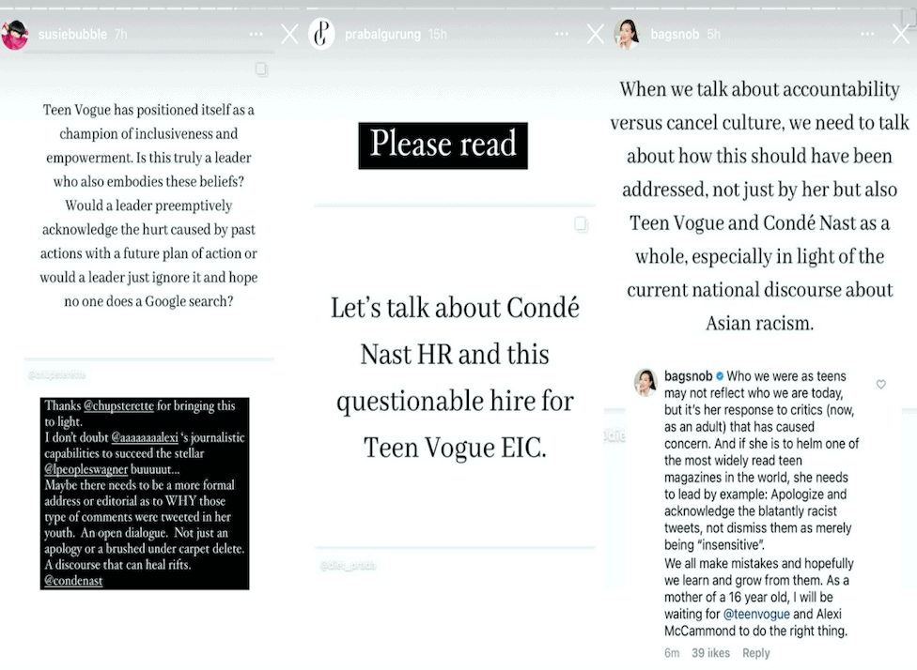Click the "We all make mistakes" comment text
The height and width of the screenshot is (670, 917).
pos(759,597)
